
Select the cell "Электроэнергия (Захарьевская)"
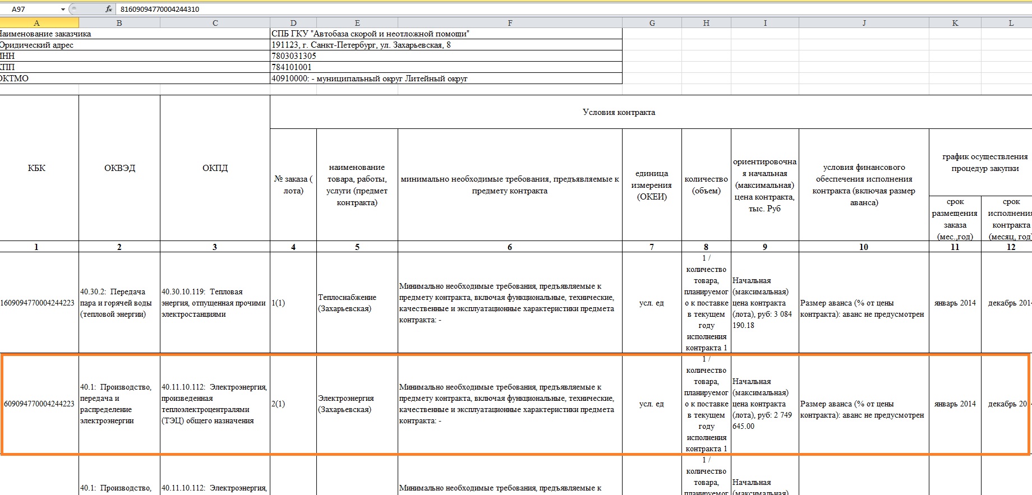point(357,404)
